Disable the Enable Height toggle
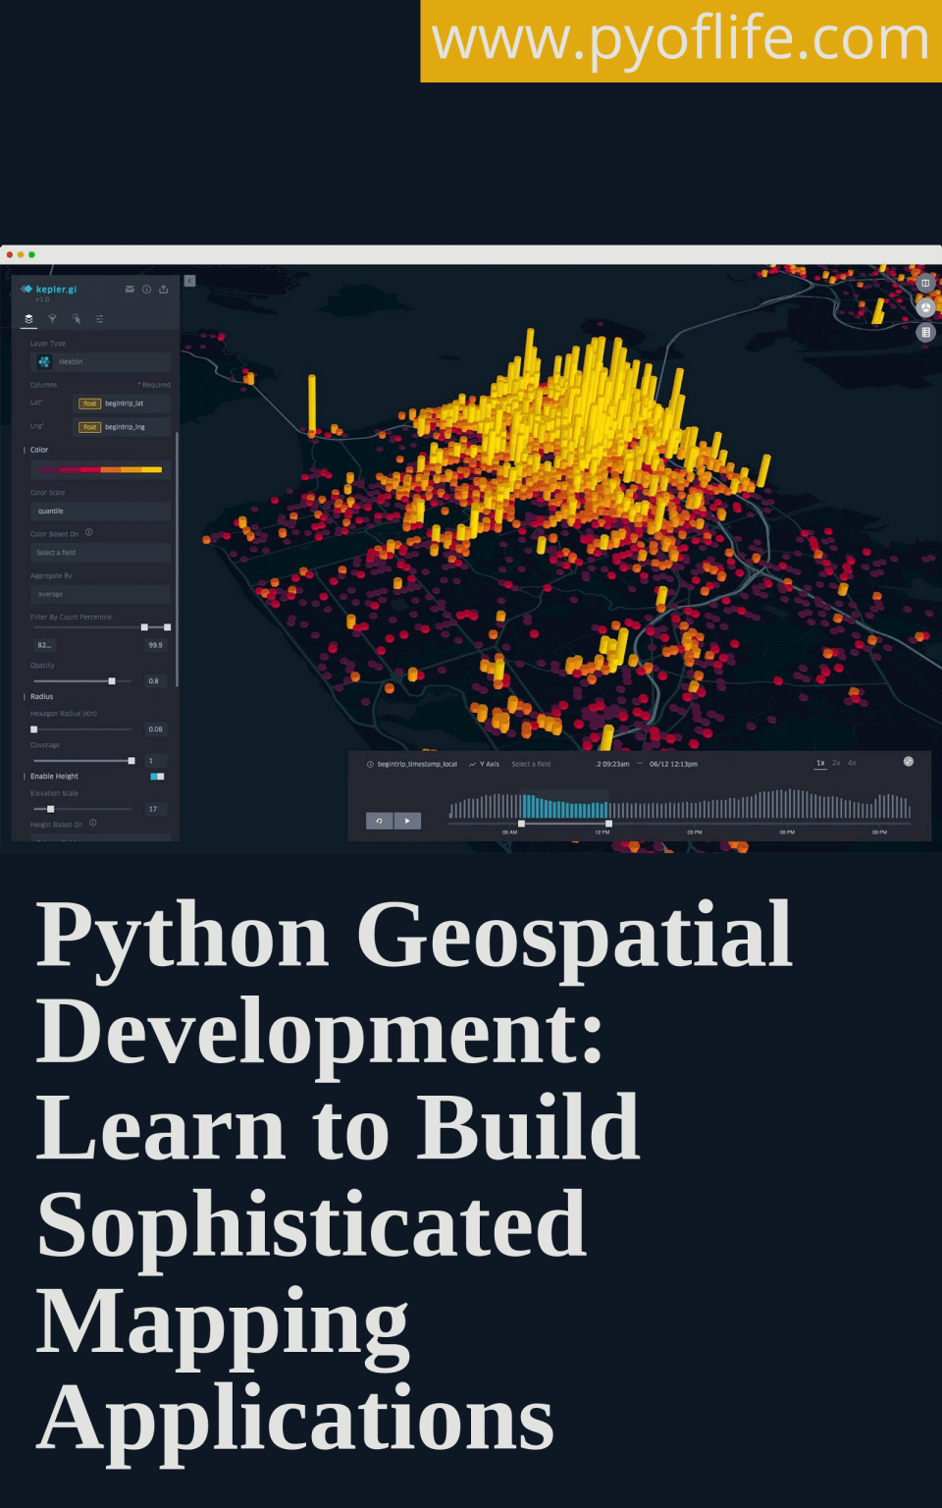 coord(157,776)
